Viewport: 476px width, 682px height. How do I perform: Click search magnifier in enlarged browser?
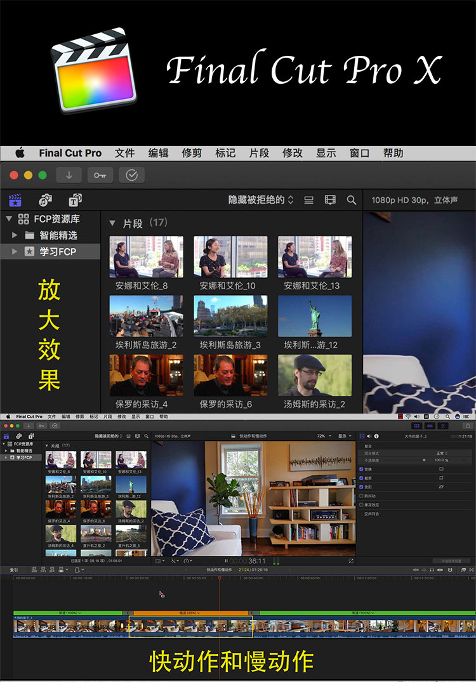tap(352, 200)
